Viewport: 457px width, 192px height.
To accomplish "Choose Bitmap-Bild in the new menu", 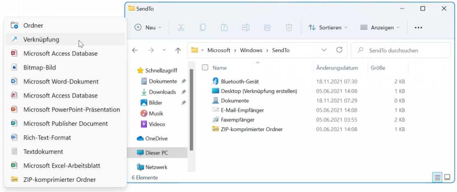I will pyautogui.click(x=65, y=67).
